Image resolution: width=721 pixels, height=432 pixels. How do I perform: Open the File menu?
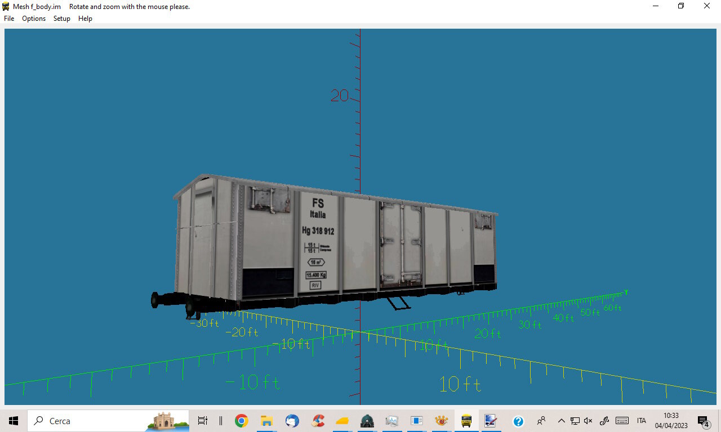tap(9, 19)
